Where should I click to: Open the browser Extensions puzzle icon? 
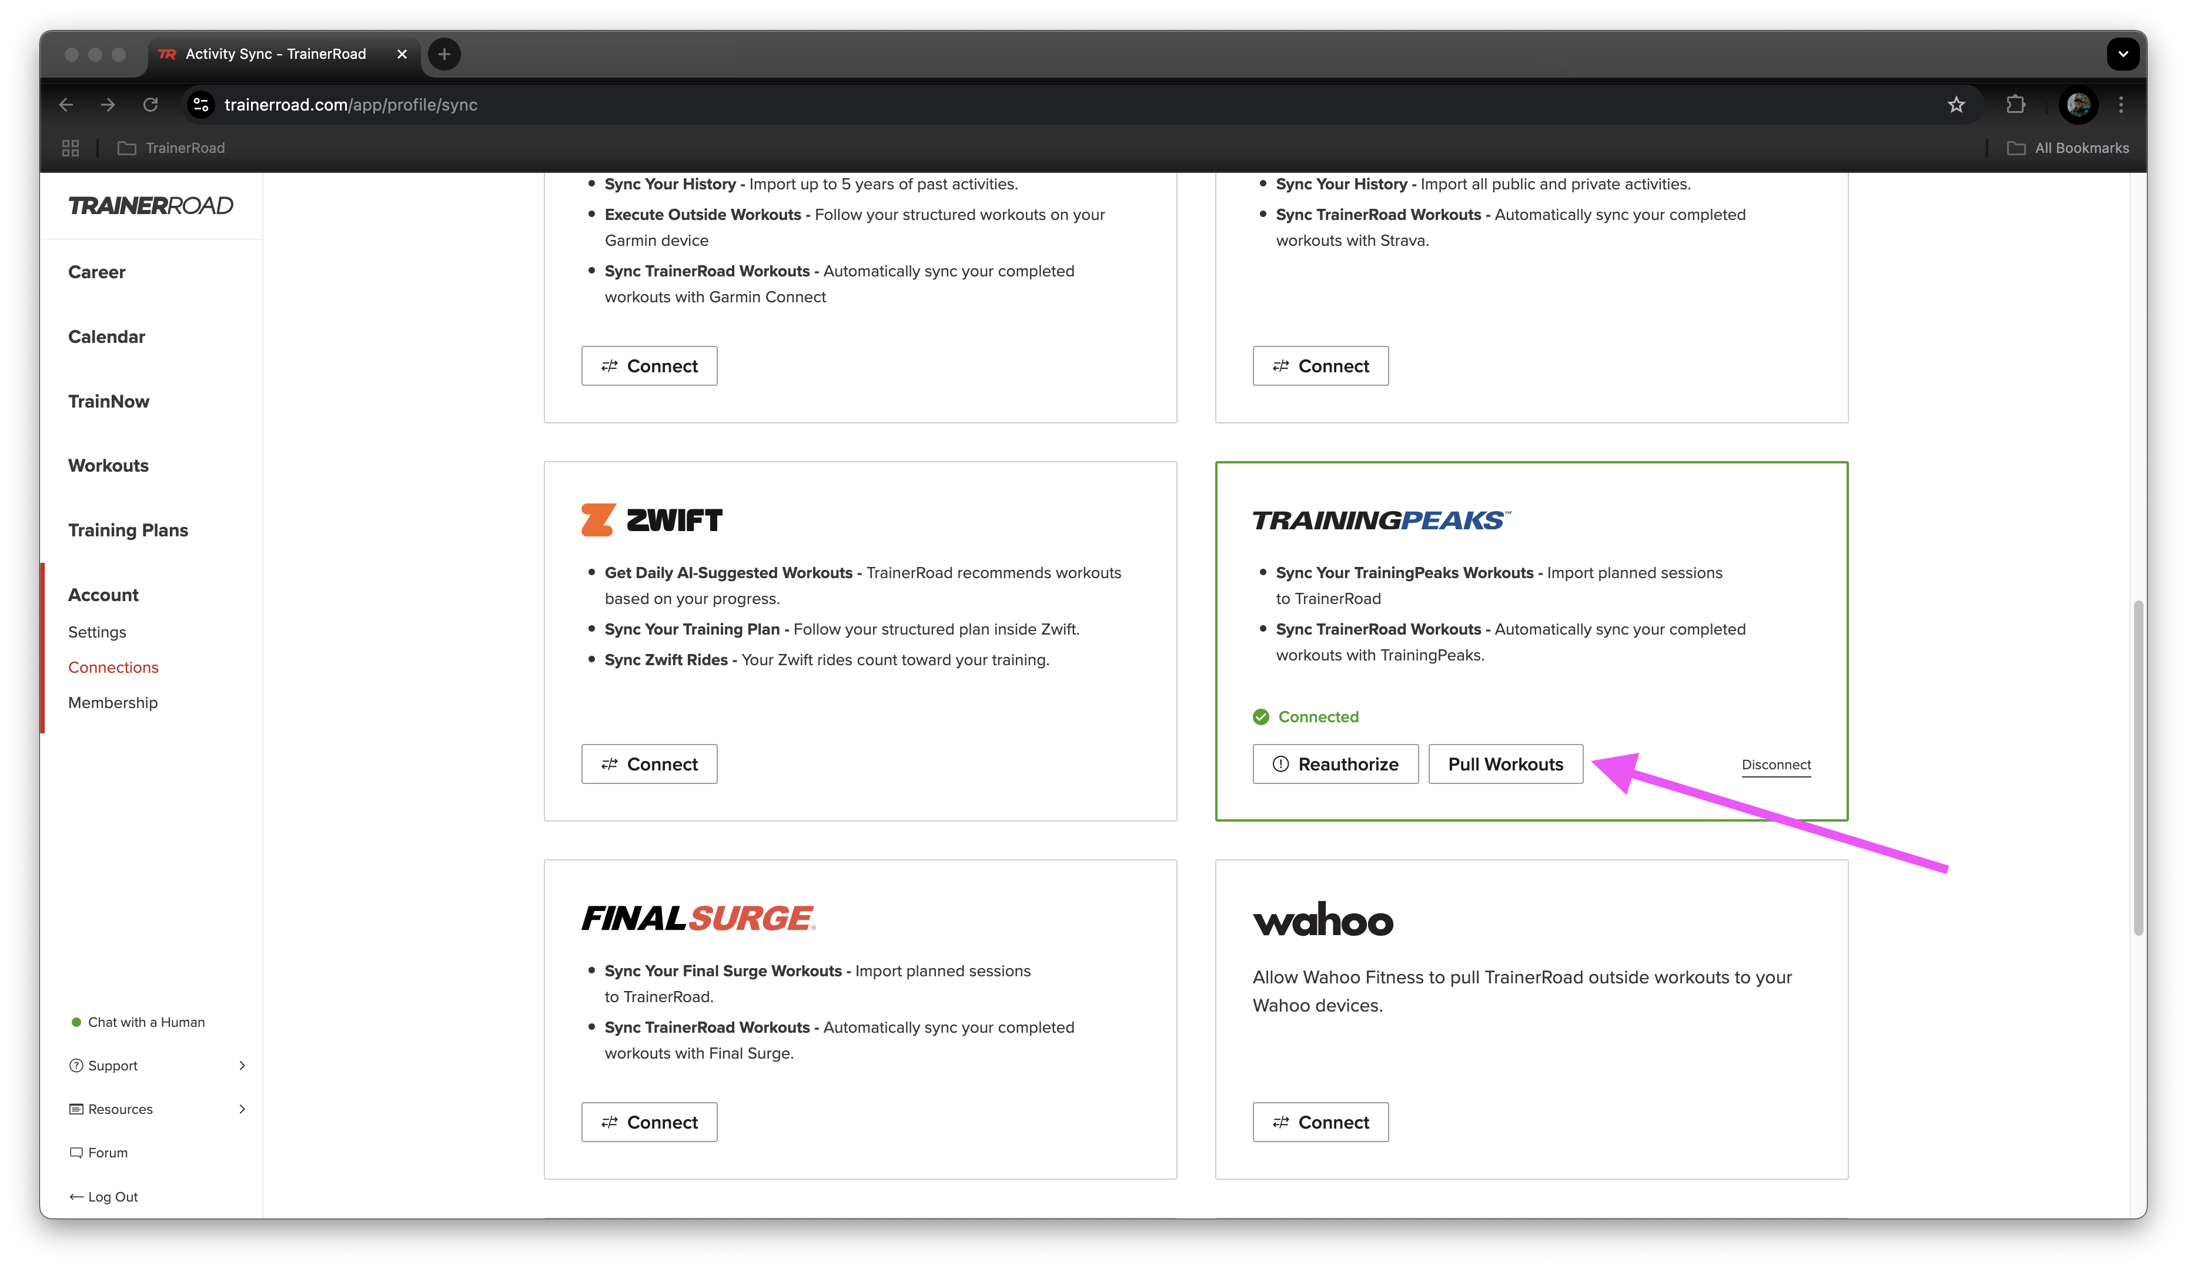point(2015,104)
